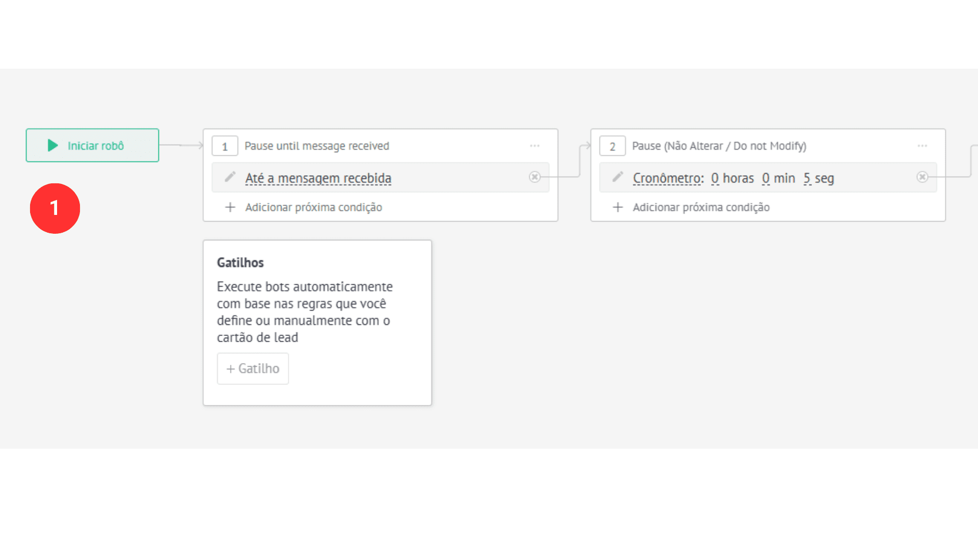Click the plus icon in step 1's add condition row
978x550 pixels.
click(x=230, y=207)
